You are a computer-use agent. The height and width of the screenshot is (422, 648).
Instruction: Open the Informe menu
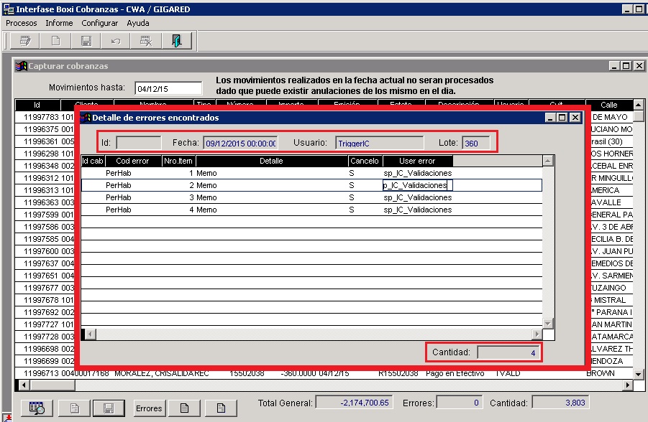[59, 23]
